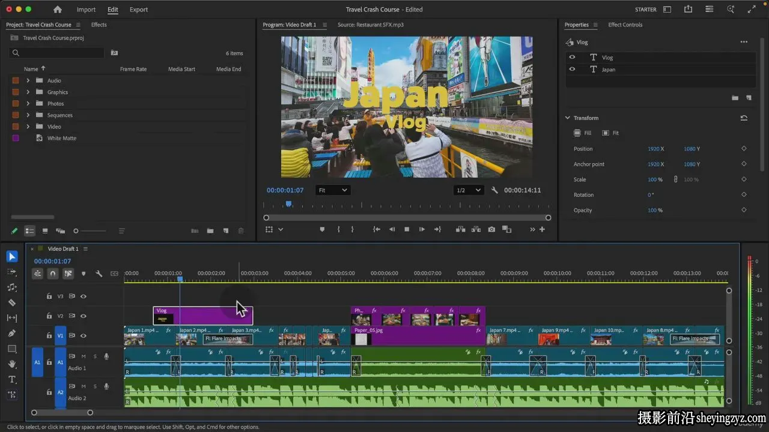
Task: Mute the Audio 1 track
Action: [84, 356]
